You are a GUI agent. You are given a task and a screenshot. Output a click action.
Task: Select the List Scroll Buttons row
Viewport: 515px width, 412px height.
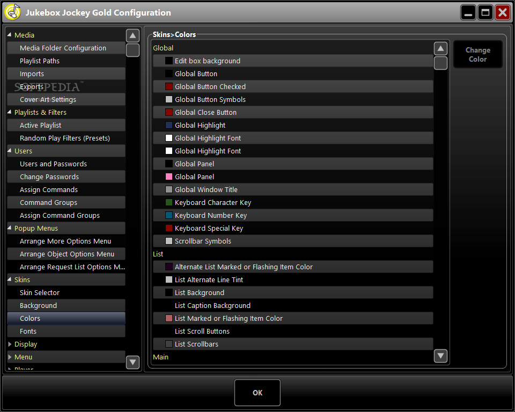(293, 331)
